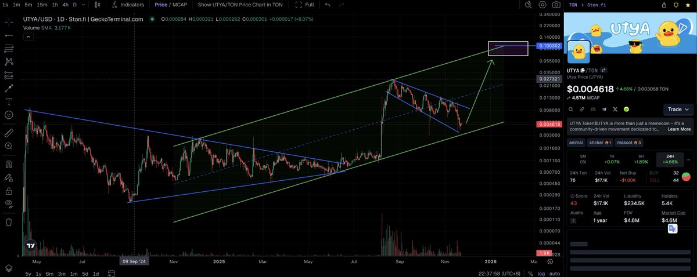Set chart range to 6m

tap(50, 274)
